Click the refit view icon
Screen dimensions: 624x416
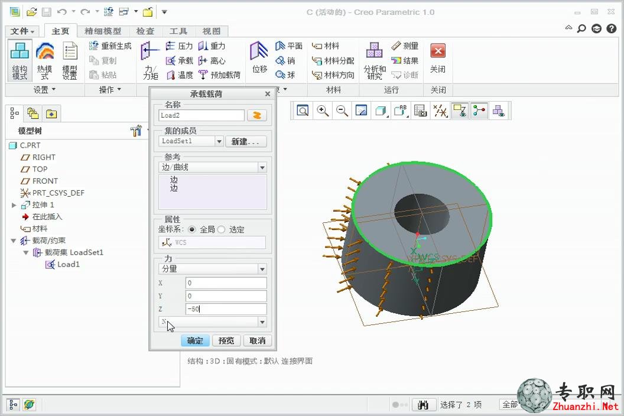tap(303, 110)
